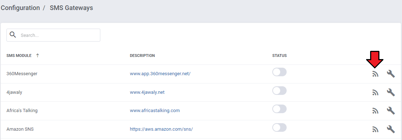Click the signal icon for 360Messenger
Viewport: 402px width, 140px height.
click(375, 74)
